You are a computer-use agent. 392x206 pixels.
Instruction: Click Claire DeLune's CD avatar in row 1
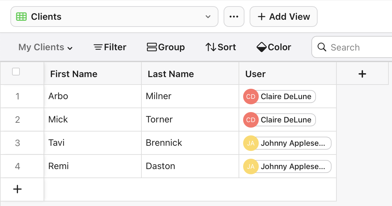click(251, 96)
